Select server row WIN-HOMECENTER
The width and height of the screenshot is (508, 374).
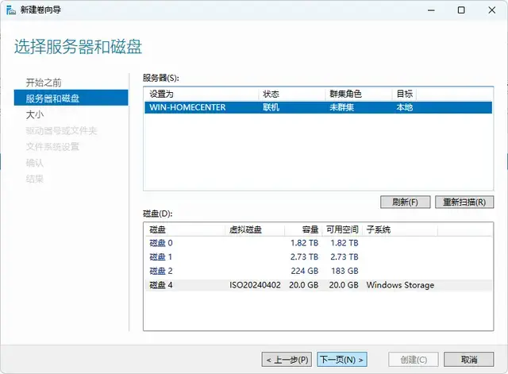318,107
